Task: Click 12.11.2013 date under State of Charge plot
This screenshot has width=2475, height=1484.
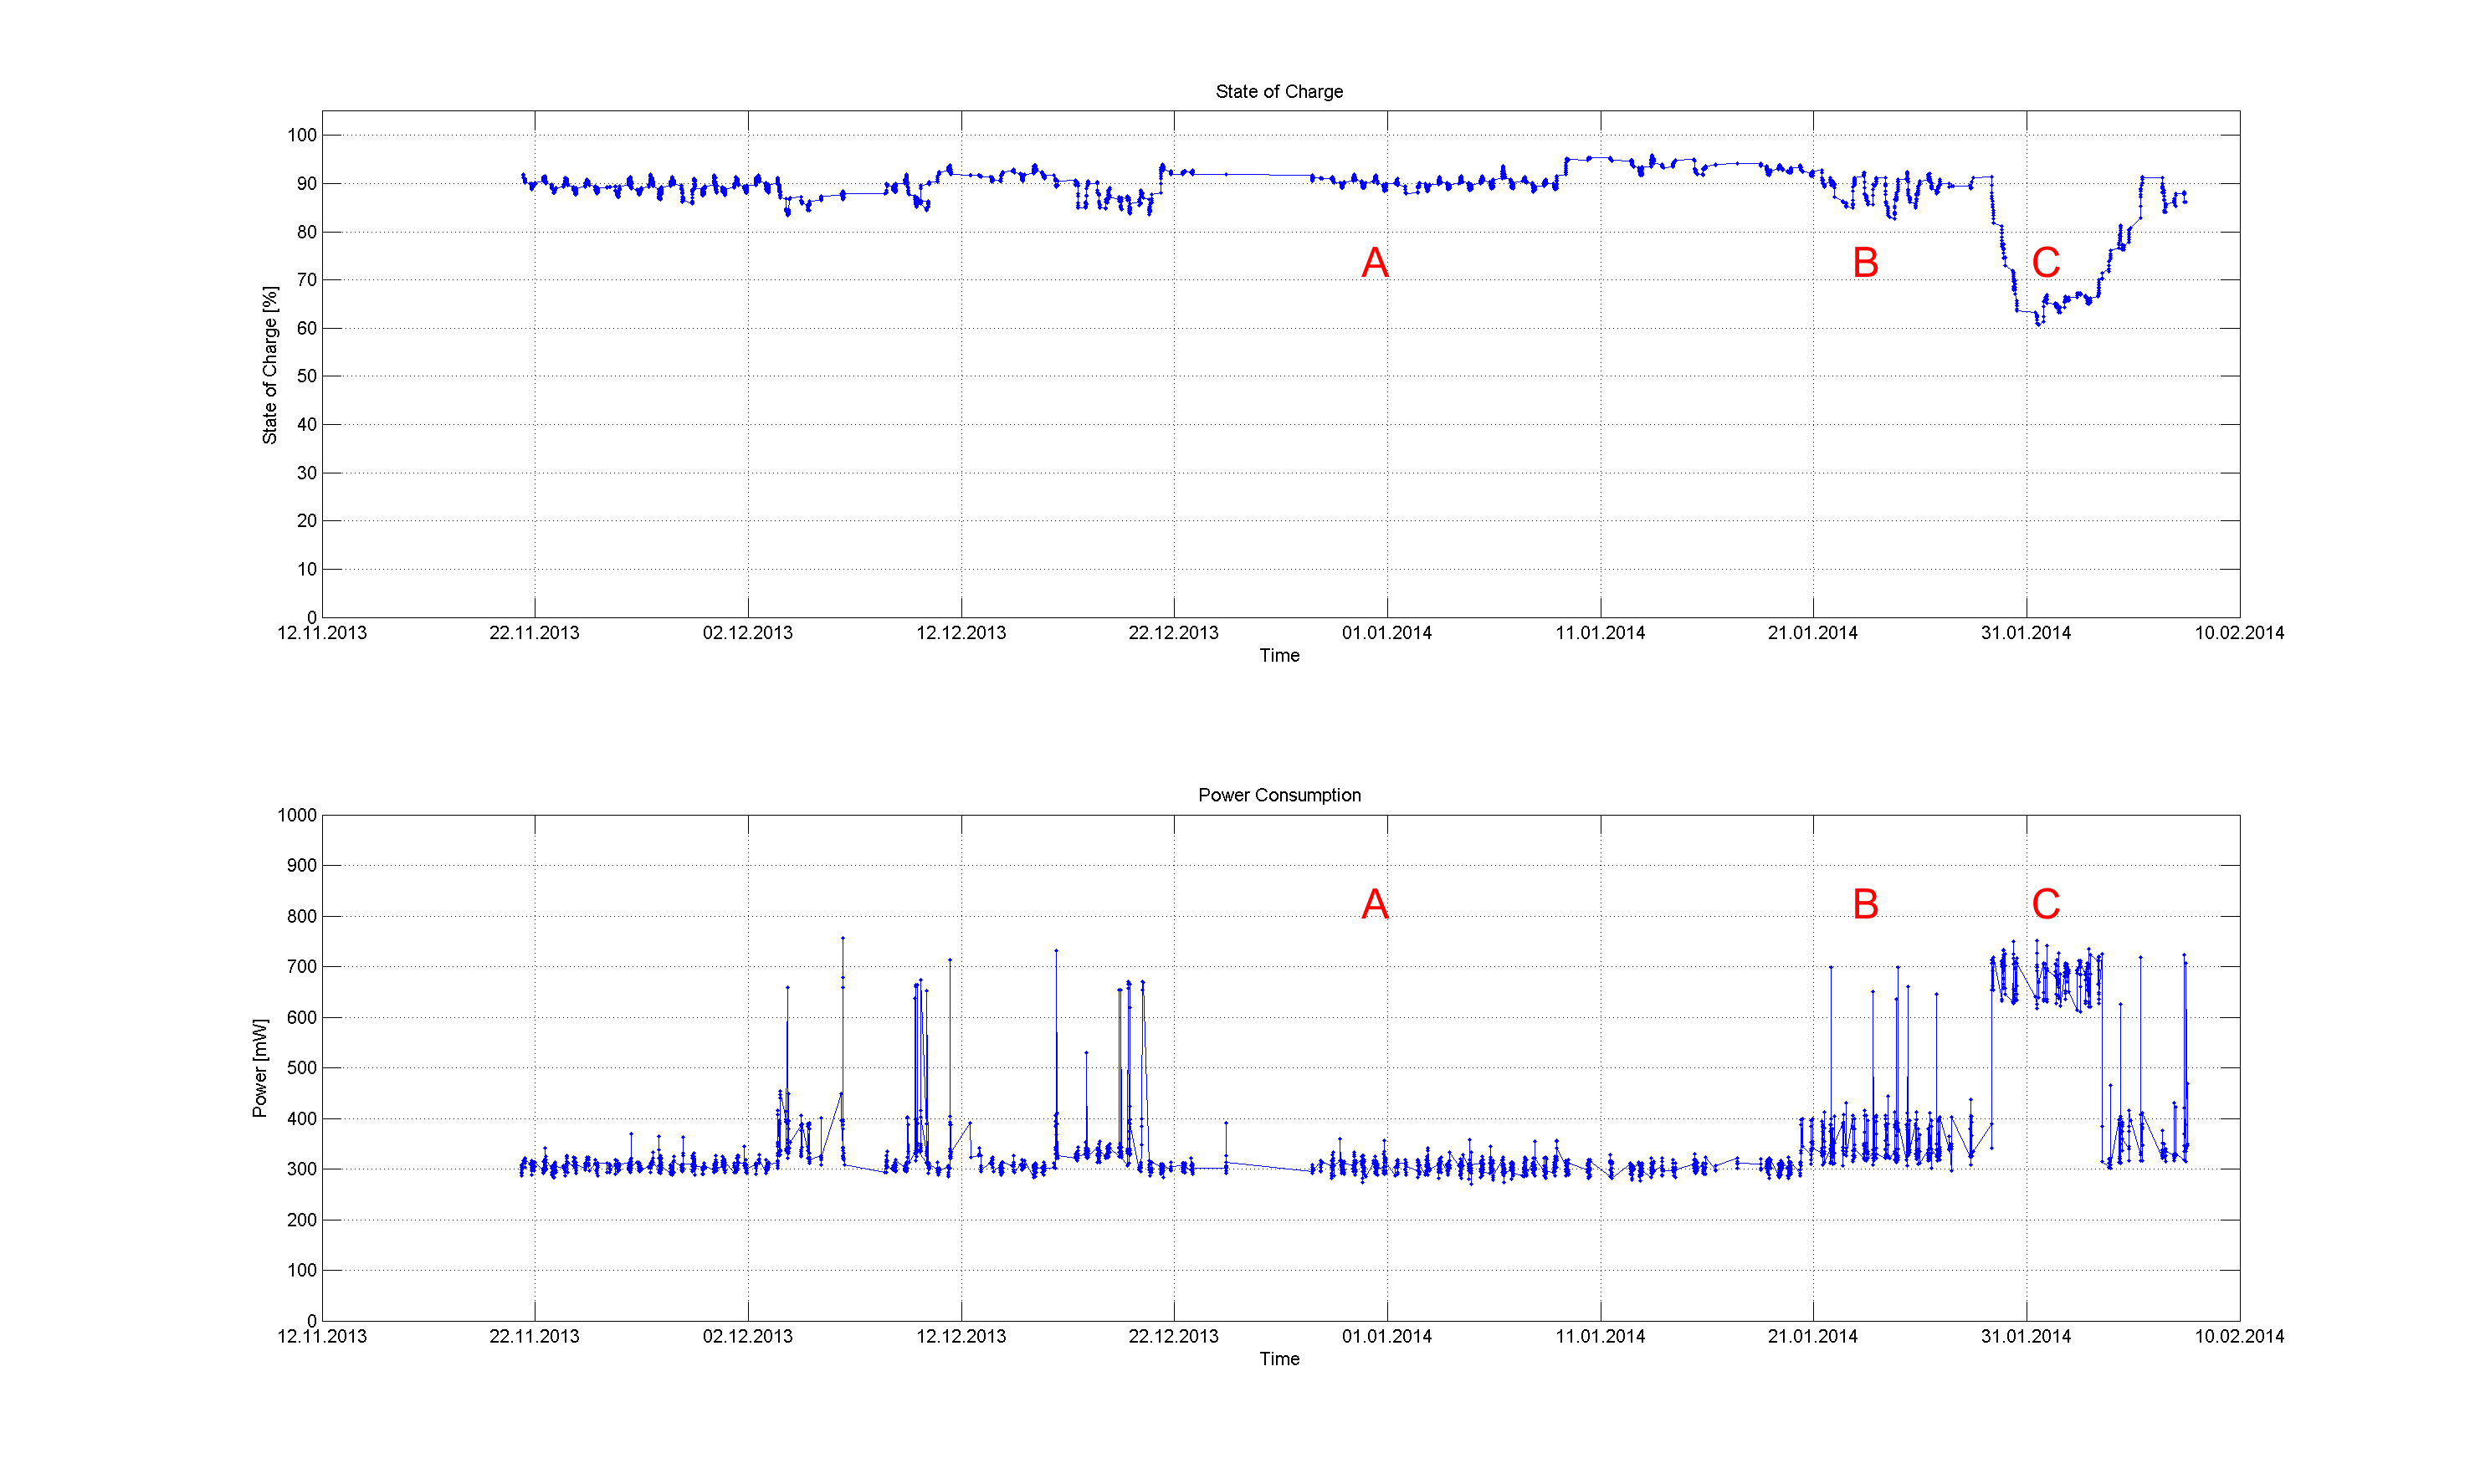Action: coord(322,633)
